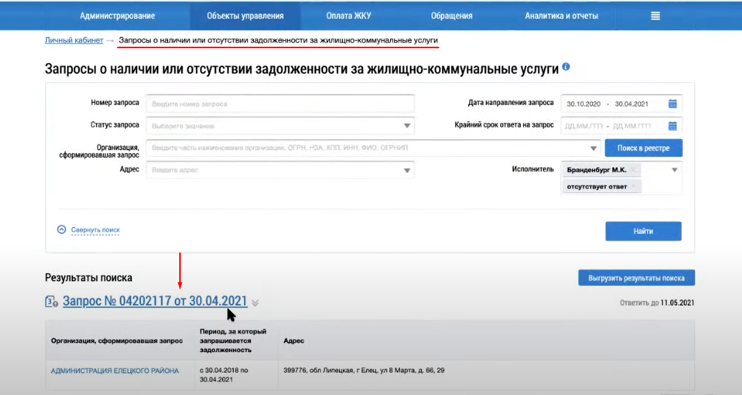The height and width of the screenshot is (395, 742).
Task: Click the Адрес column header in the table
Action: pos(294,341)
